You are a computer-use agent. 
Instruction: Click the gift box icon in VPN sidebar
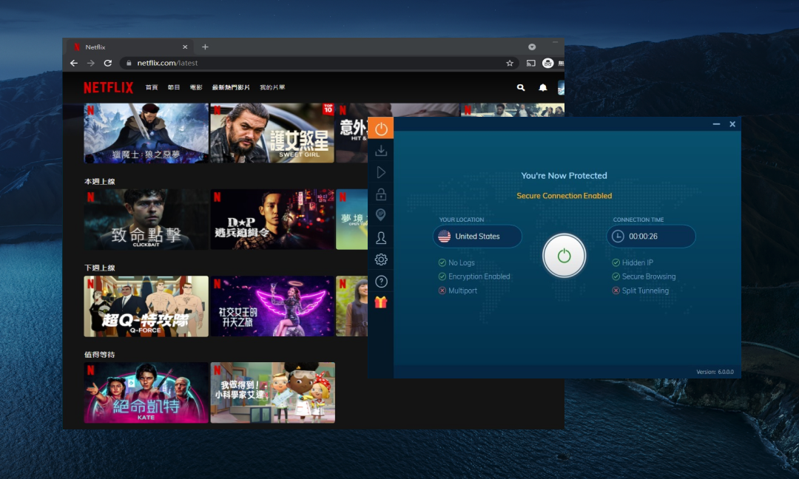381,302
